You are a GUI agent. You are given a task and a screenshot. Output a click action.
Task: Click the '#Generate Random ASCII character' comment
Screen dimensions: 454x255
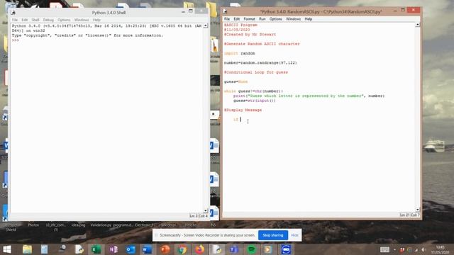(262, 44)
